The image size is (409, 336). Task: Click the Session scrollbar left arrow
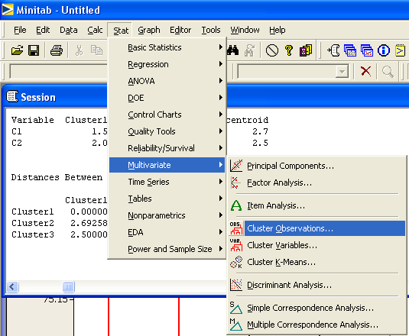coord(12,287)
